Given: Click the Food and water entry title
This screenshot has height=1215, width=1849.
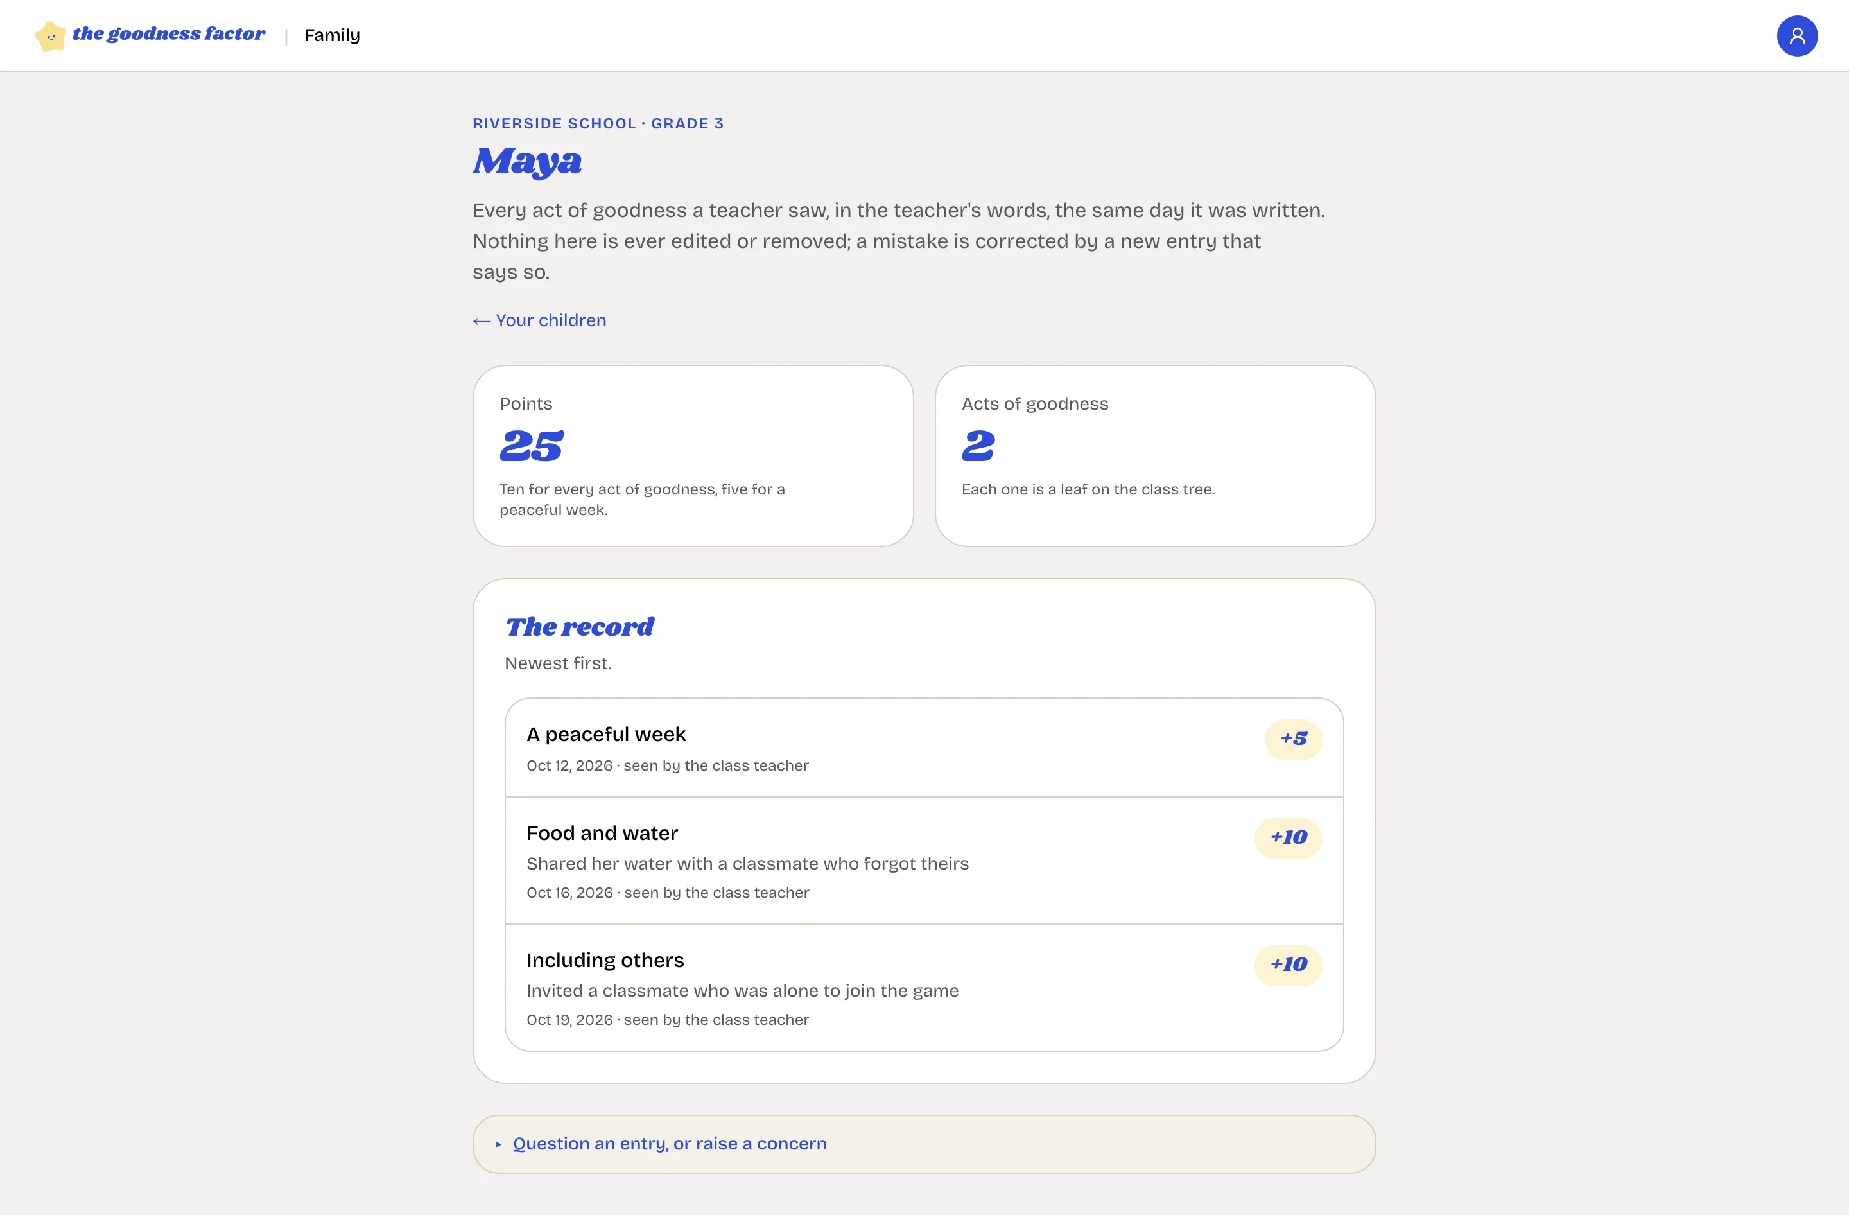Looking at the screenshot, I should coord(602,833).
